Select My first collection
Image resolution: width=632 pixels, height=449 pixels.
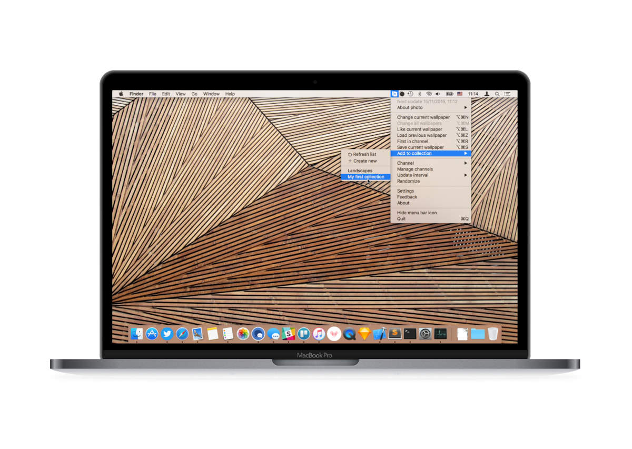tap(366, 177)
